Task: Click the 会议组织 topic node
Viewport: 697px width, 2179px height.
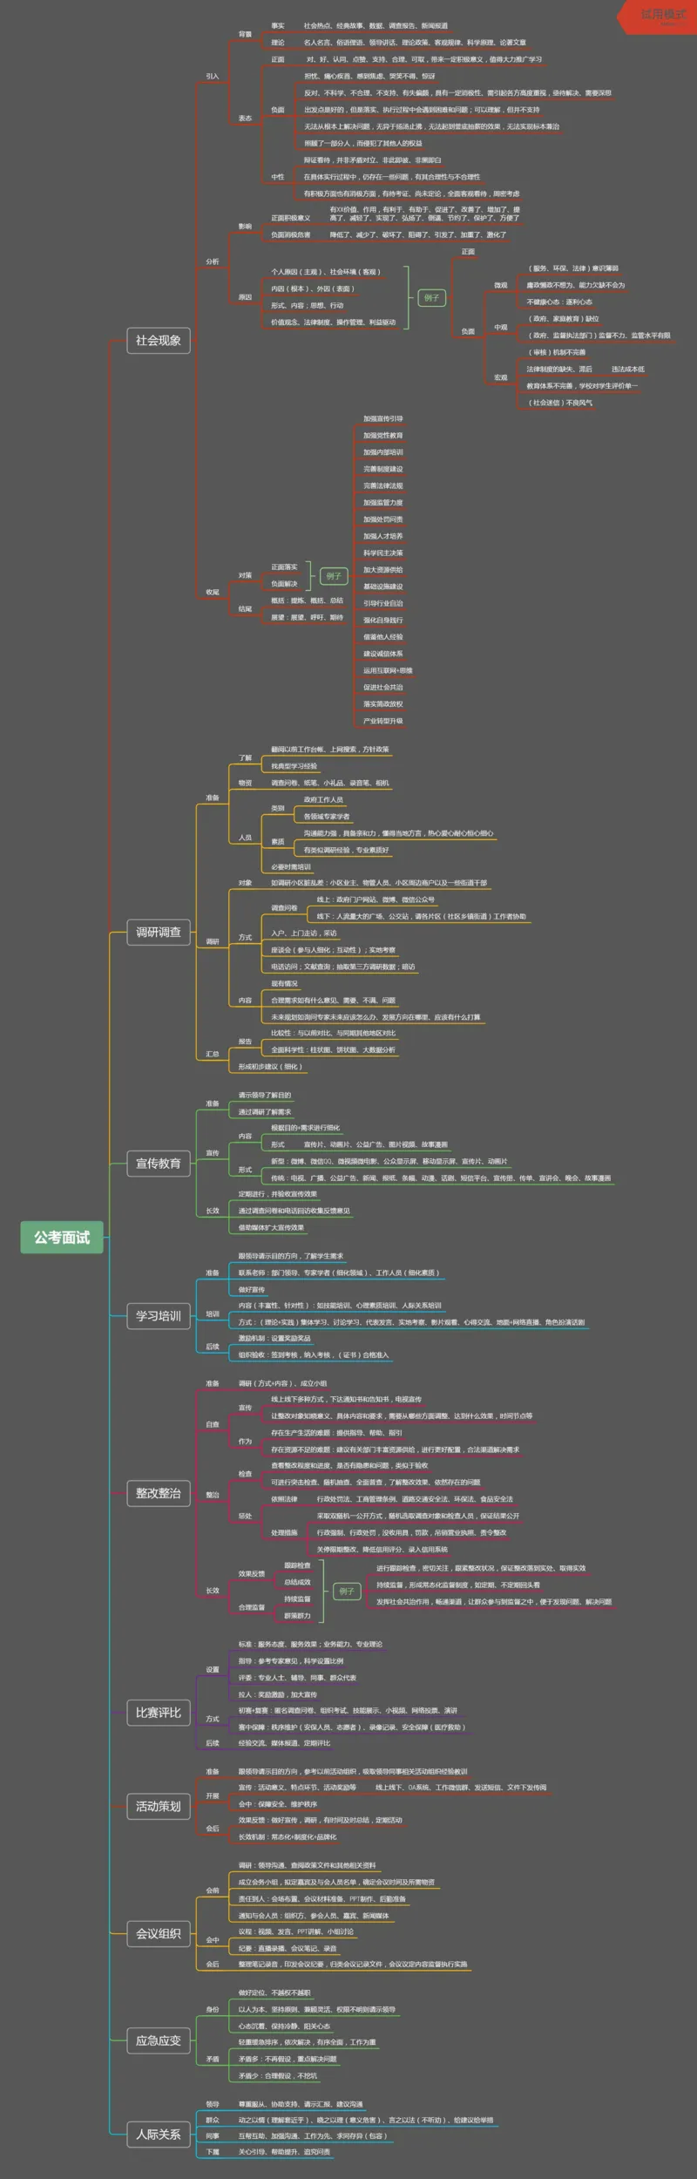Action: pyautogui.click(x=158, y=1933)
